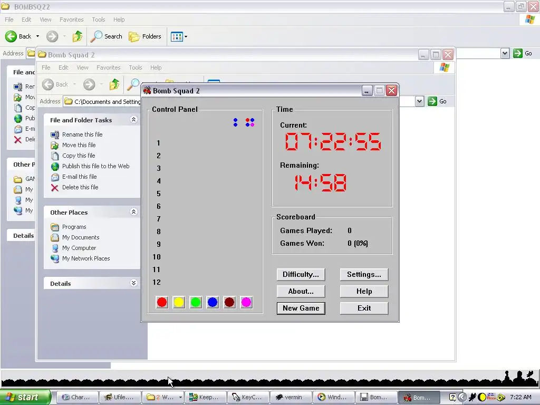This screenshot has width=540, height=405.
Task: Open My Documents in Other Places
Action: [81, 237]
